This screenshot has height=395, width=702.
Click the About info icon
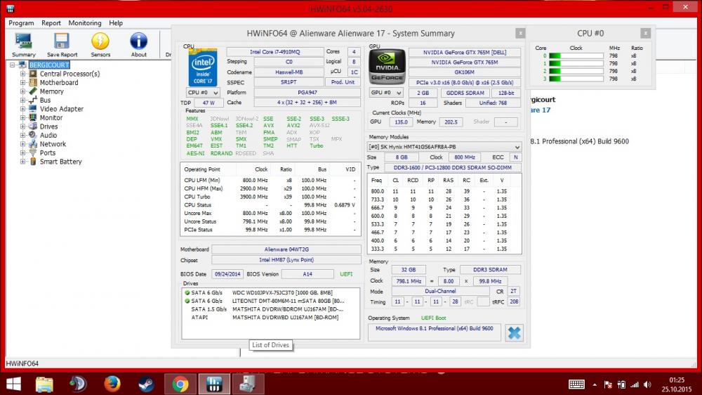[x=139, y=43]
